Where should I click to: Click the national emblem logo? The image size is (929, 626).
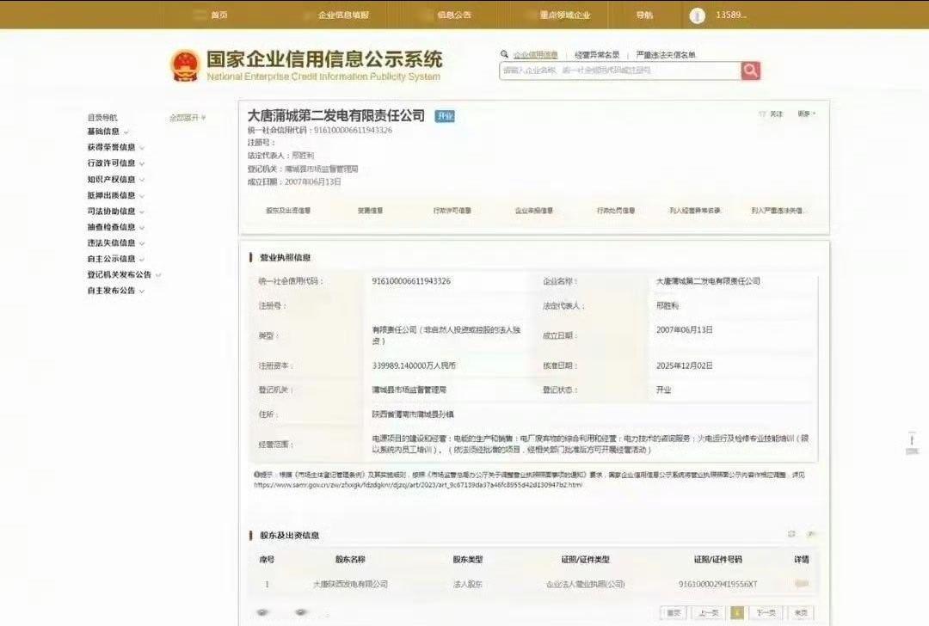tap(185, 65)
